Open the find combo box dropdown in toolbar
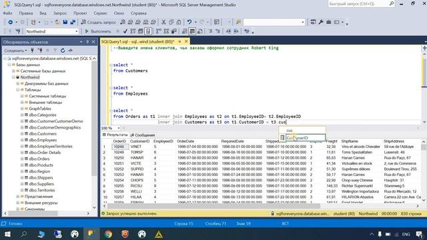The width and height of the screenshot is (427, 240). [x=302, y=22]
